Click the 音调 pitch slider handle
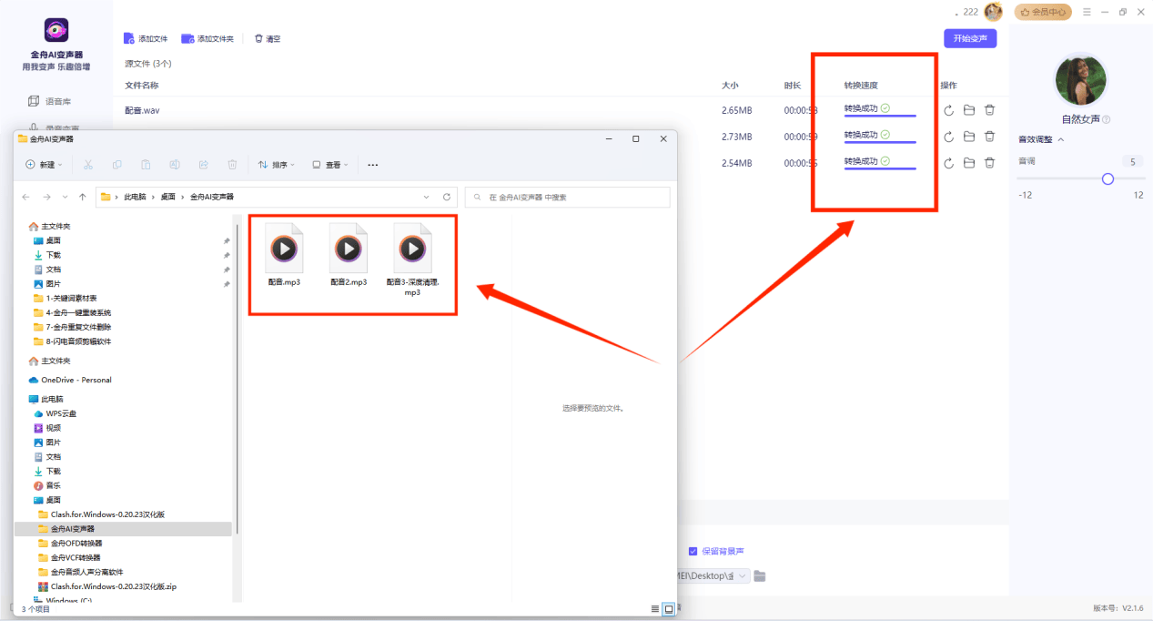This screenshot has width=1153, height=621. pos(1107,179)
